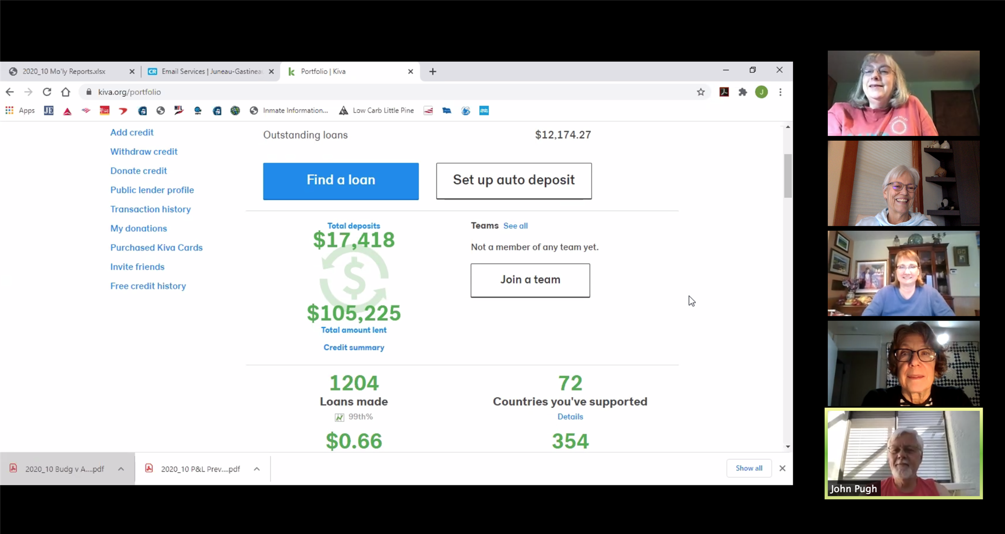This screenshot has width=1005, height=534.
Task: Expand options for 2020_10 Budg v A pdf download
Action: (121, 469)
